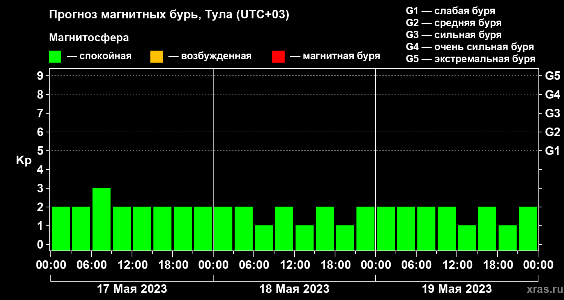Click the 19 Мая 2023 date label
The height and width of the screenshot is (300, 564).
click(457, 289)
